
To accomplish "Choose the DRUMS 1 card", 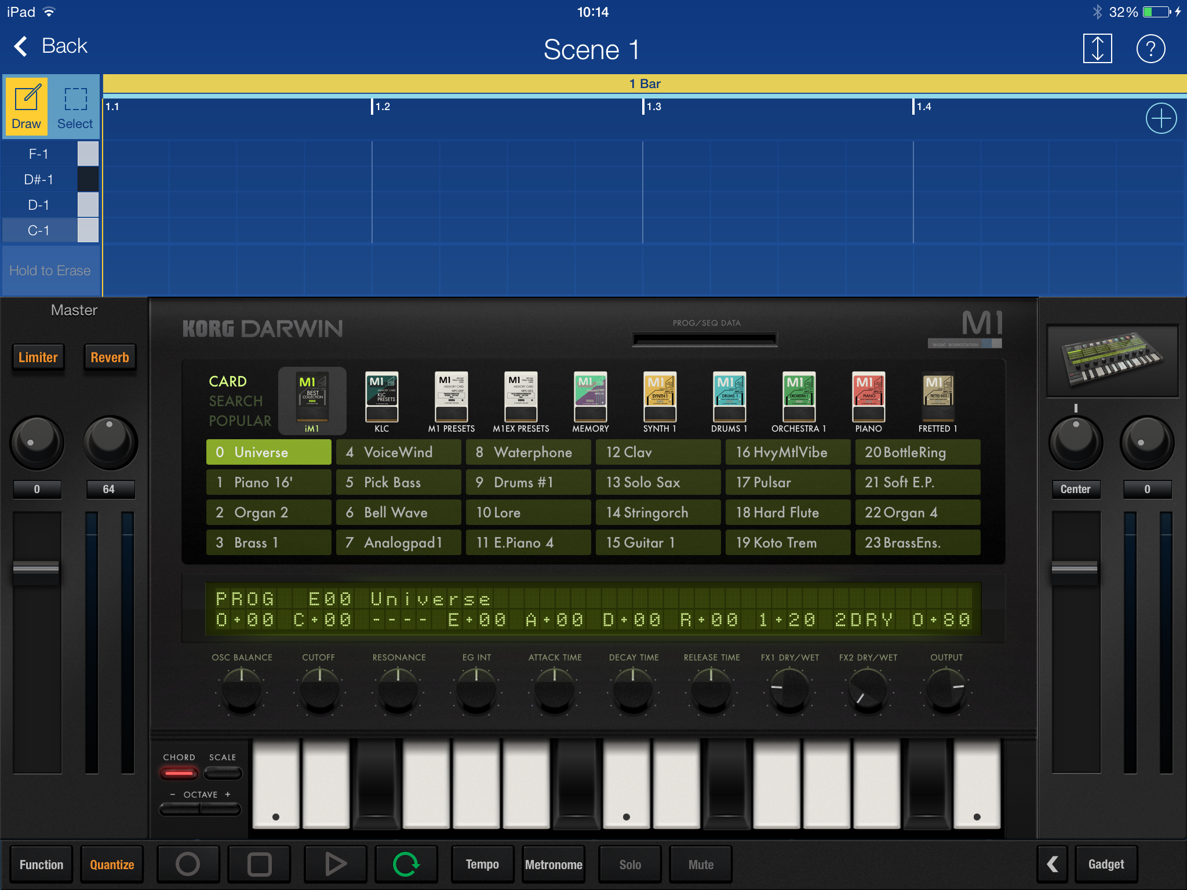I will click(729, 402).
